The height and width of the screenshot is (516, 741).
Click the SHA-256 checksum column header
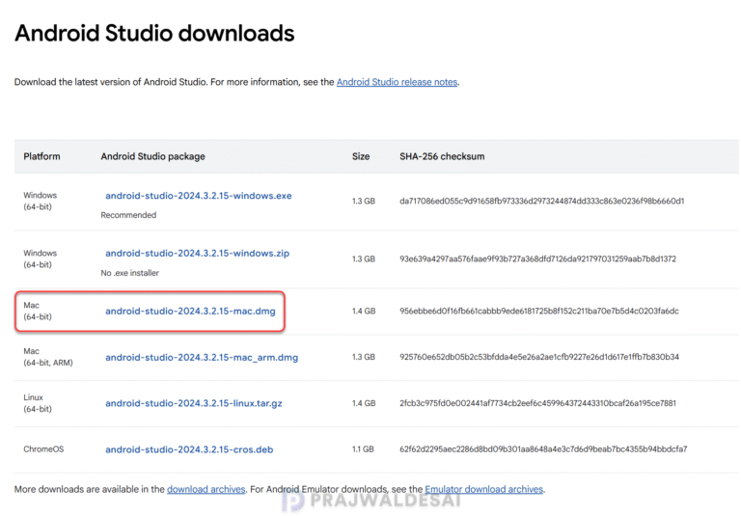(442, 156)
